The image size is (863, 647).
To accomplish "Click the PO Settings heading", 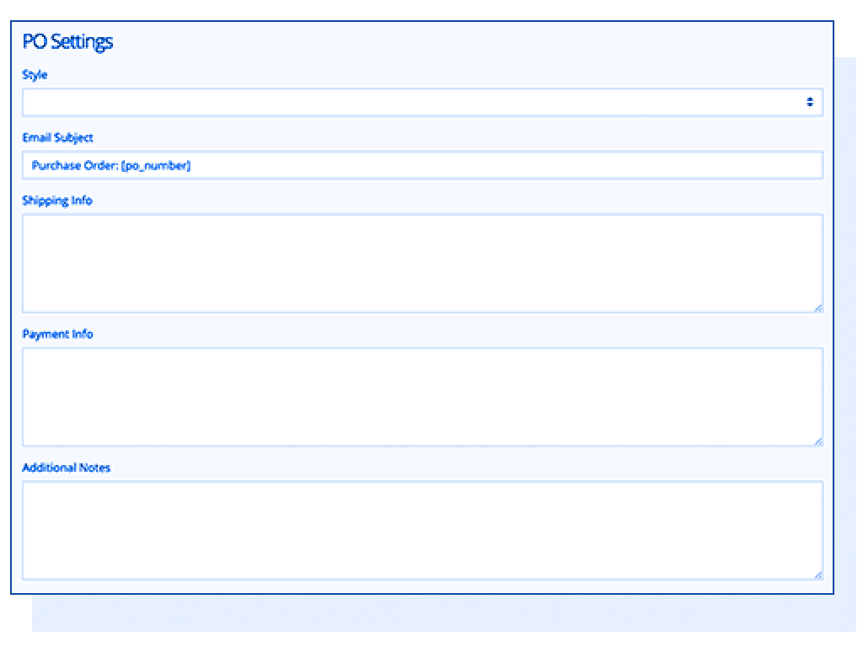I will tap(68, 41).
